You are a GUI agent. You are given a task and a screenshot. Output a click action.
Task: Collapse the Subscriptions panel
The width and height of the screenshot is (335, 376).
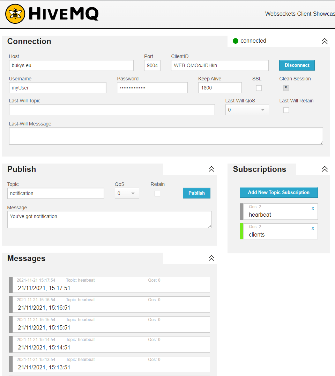[x=324, y=169]
